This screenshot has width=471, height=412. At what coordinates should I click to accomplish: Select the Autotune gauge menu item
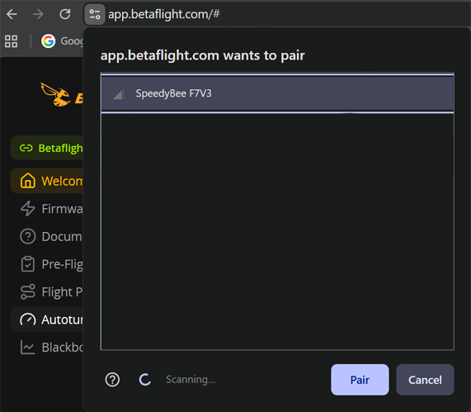coord(47,320)
